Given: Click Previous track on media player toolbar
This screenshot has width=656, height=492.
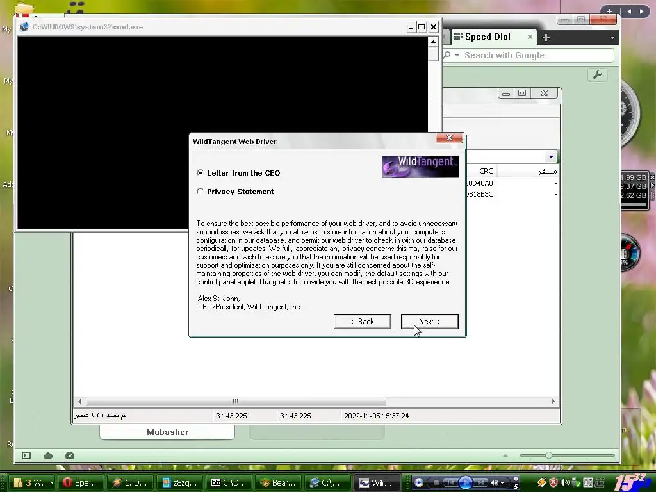Looking at the screenshot, I should point(451,482).
